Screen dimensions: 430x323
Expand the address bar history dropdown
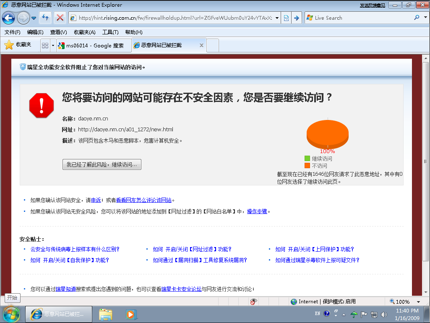277,18
